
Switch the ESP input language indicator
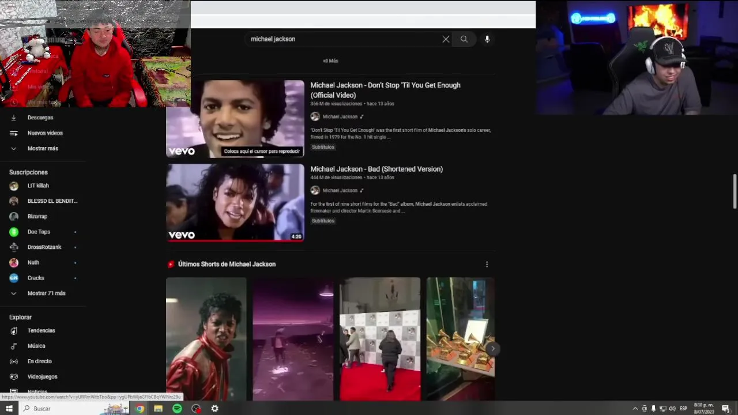click(x=684, y=409)
